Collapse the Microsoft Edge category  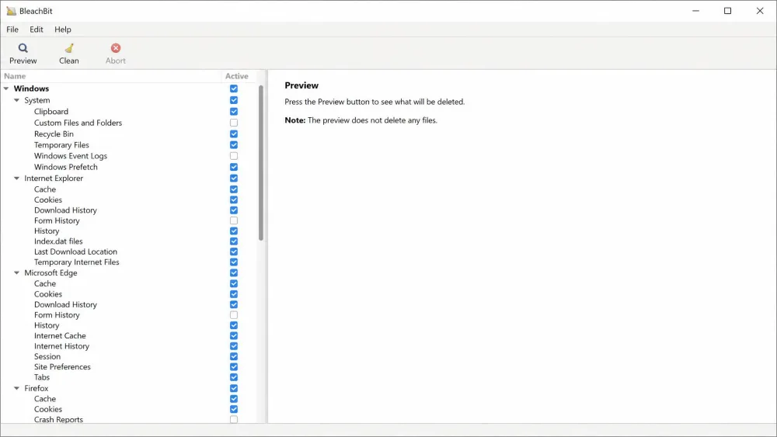16,272
